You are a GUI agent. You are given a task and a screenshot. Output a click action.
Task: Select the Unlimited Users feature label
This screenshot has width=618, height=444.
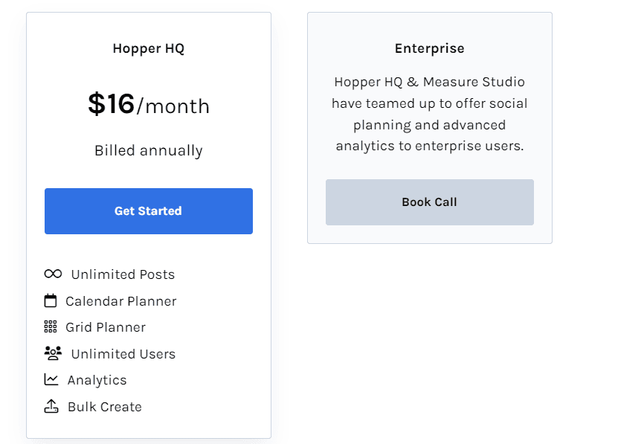coord(123,353)
